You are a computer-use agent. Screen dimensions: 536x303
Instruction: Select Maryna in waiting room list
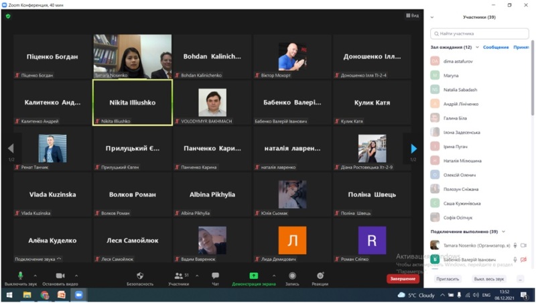(479, 76)
